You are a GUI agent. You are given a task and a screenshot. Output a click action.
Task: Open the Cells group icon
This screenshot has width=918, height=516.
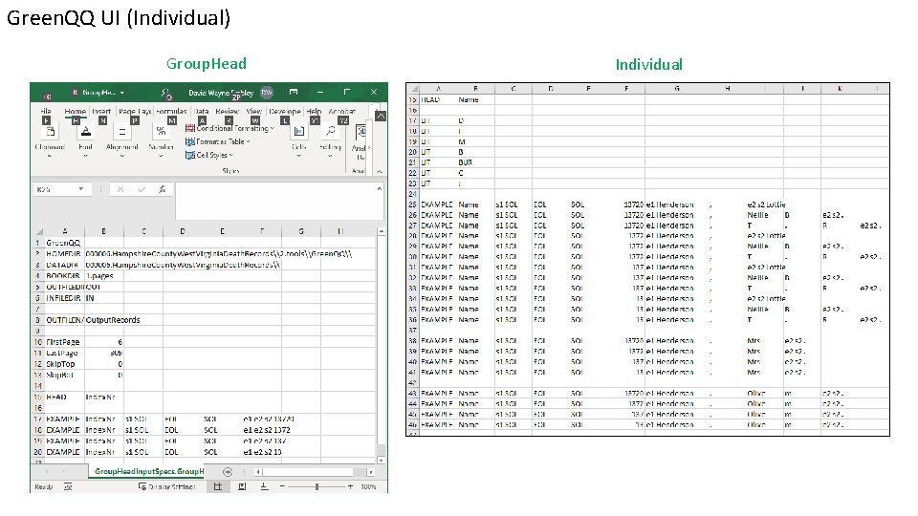(x=298, y=132)
